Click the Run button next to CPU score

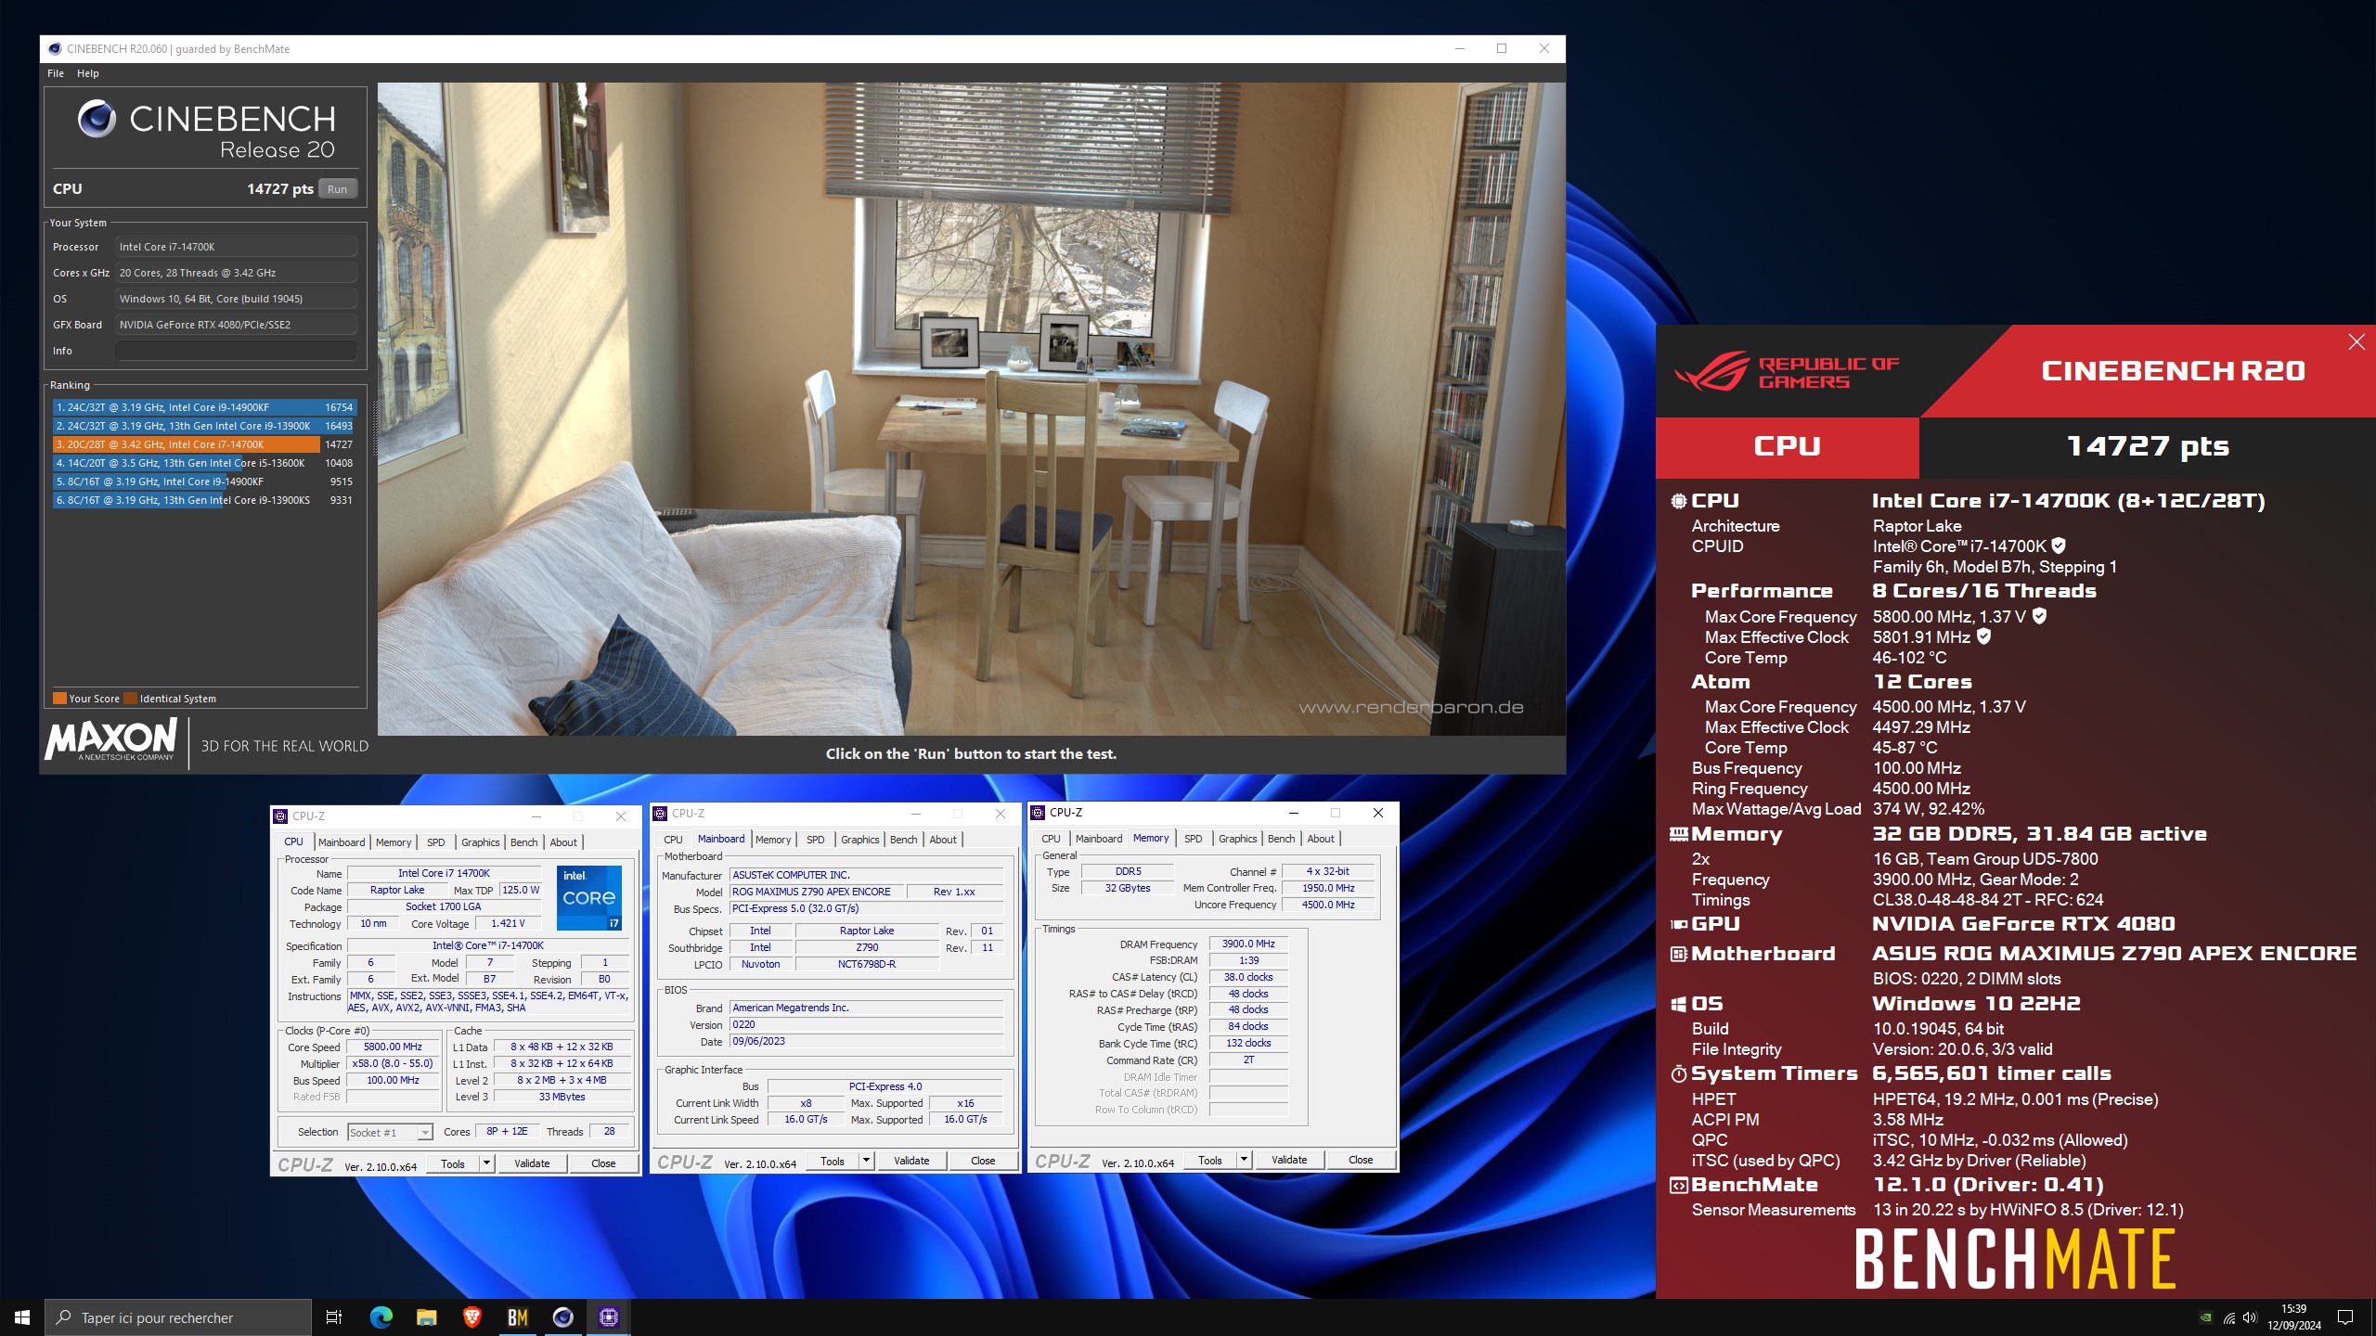337,188
